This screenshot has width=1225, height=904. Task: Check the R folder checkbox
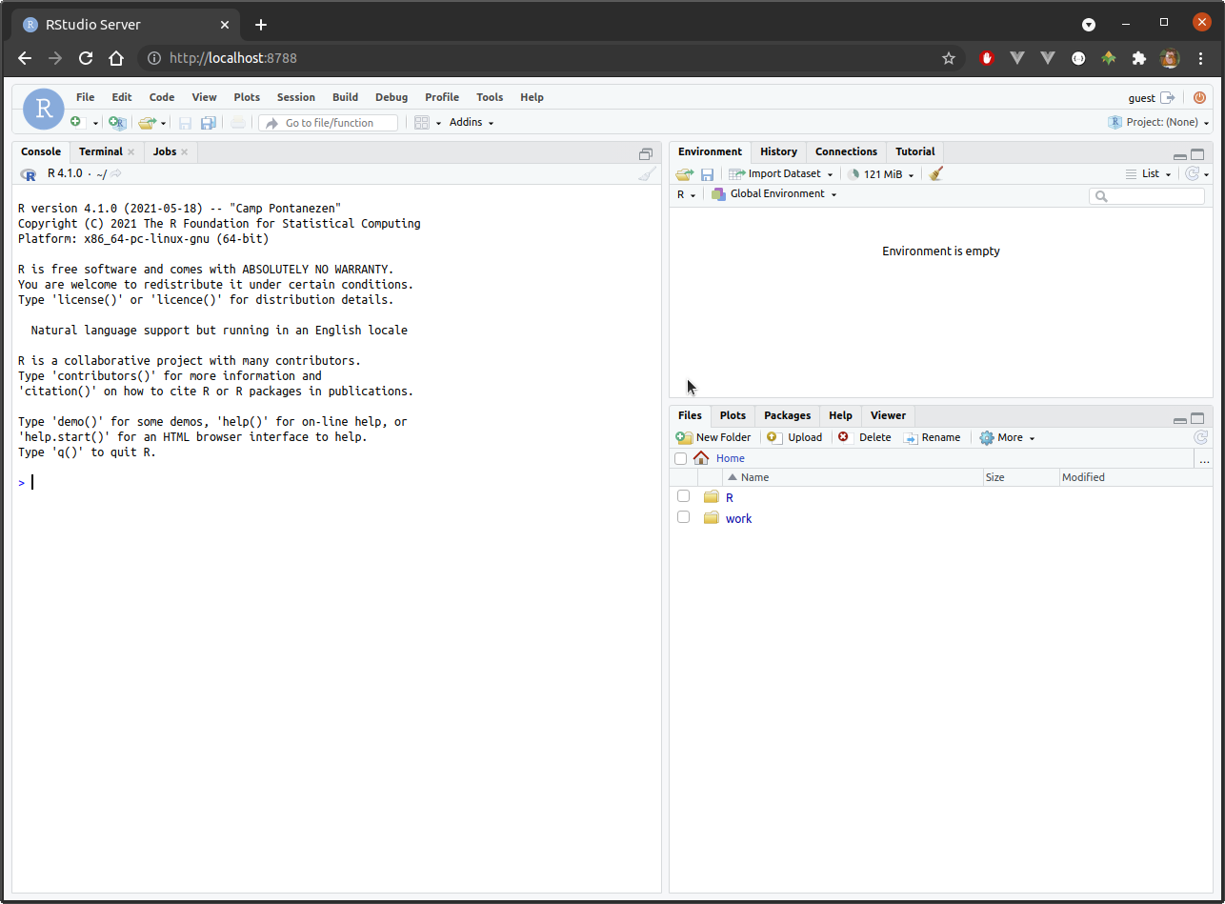pos(683,496)
